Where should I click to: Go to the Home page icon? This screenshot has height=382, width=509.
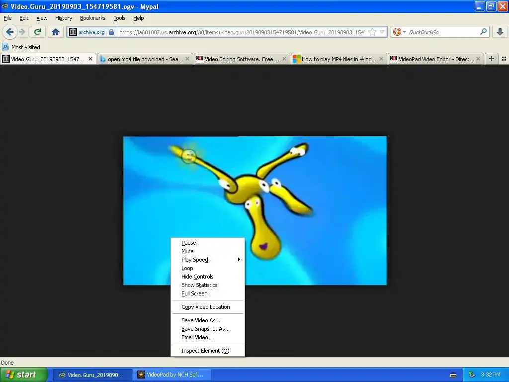(x=56, y=32)
